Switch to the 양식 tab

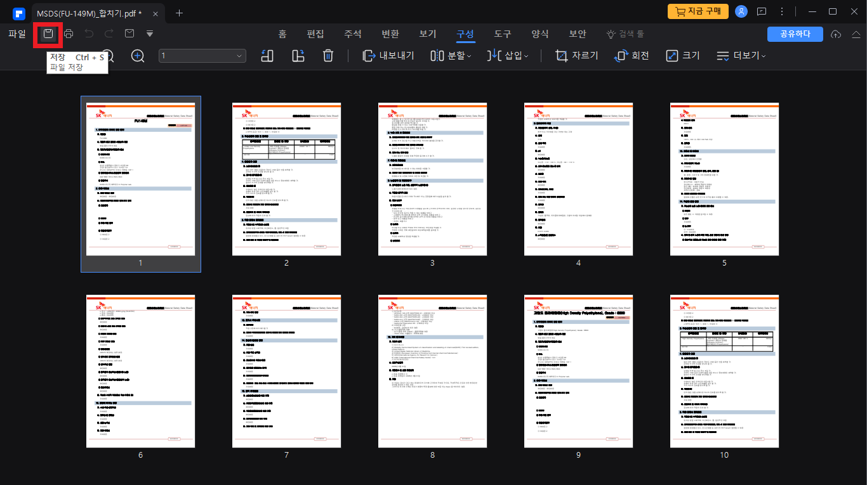click(540, 34)
